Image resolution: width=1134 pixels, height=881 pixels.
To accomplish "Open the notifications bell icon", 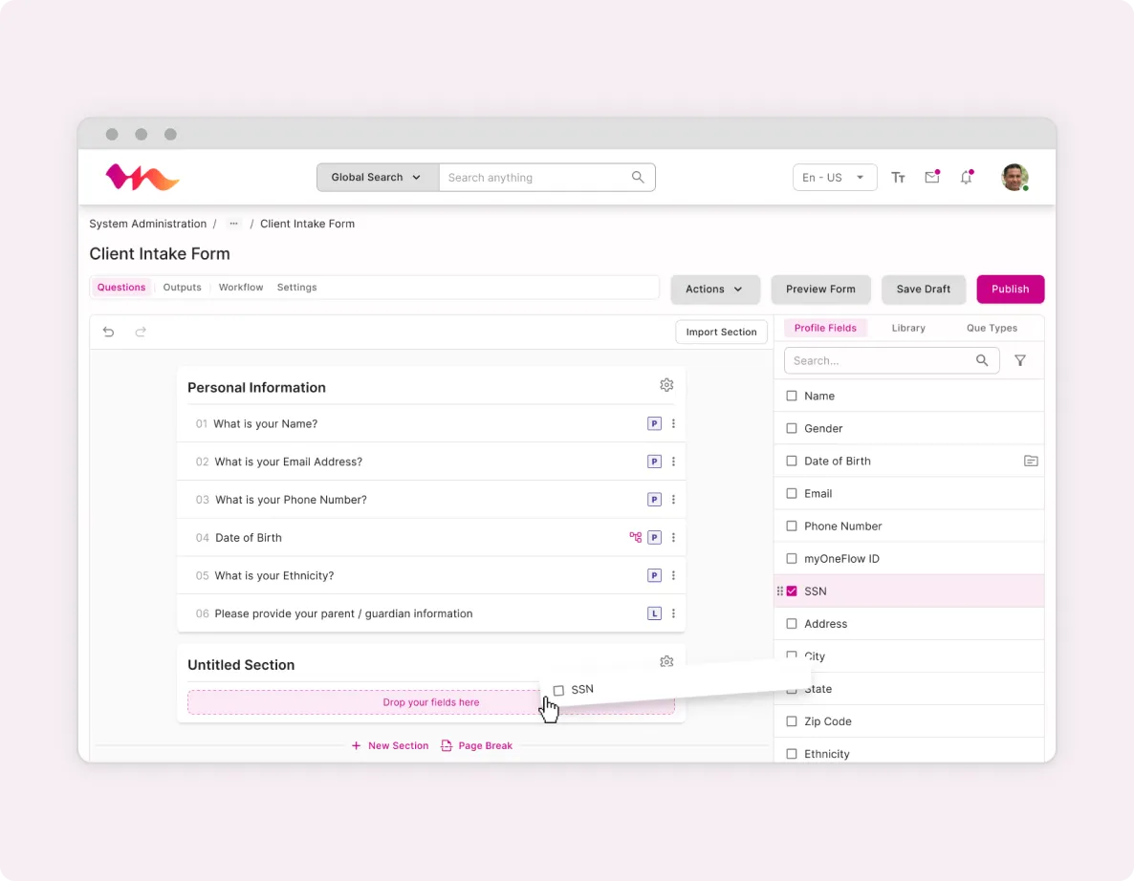I will pos(966,178).
